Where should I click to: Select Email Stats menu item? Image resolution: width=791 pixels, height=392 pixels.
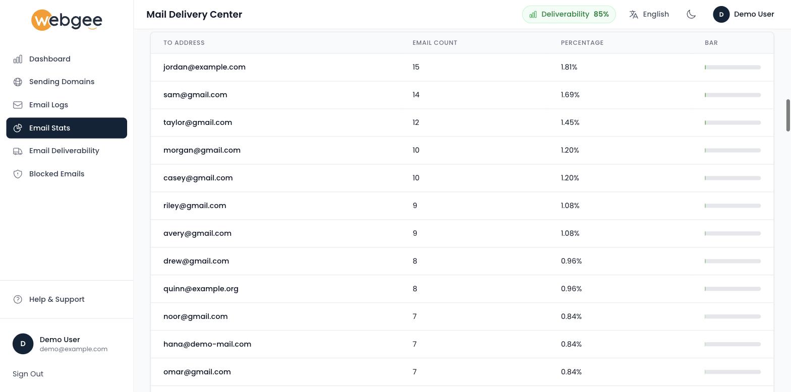67,128
